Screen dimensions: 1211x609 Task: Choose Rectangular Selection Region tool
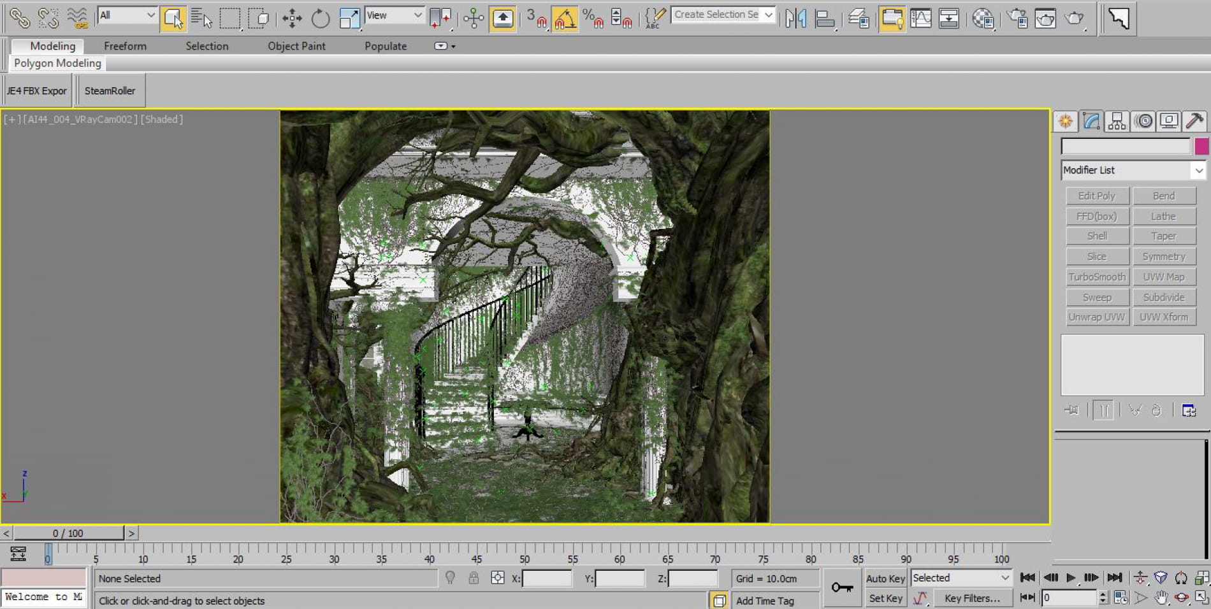pos(229,18)
